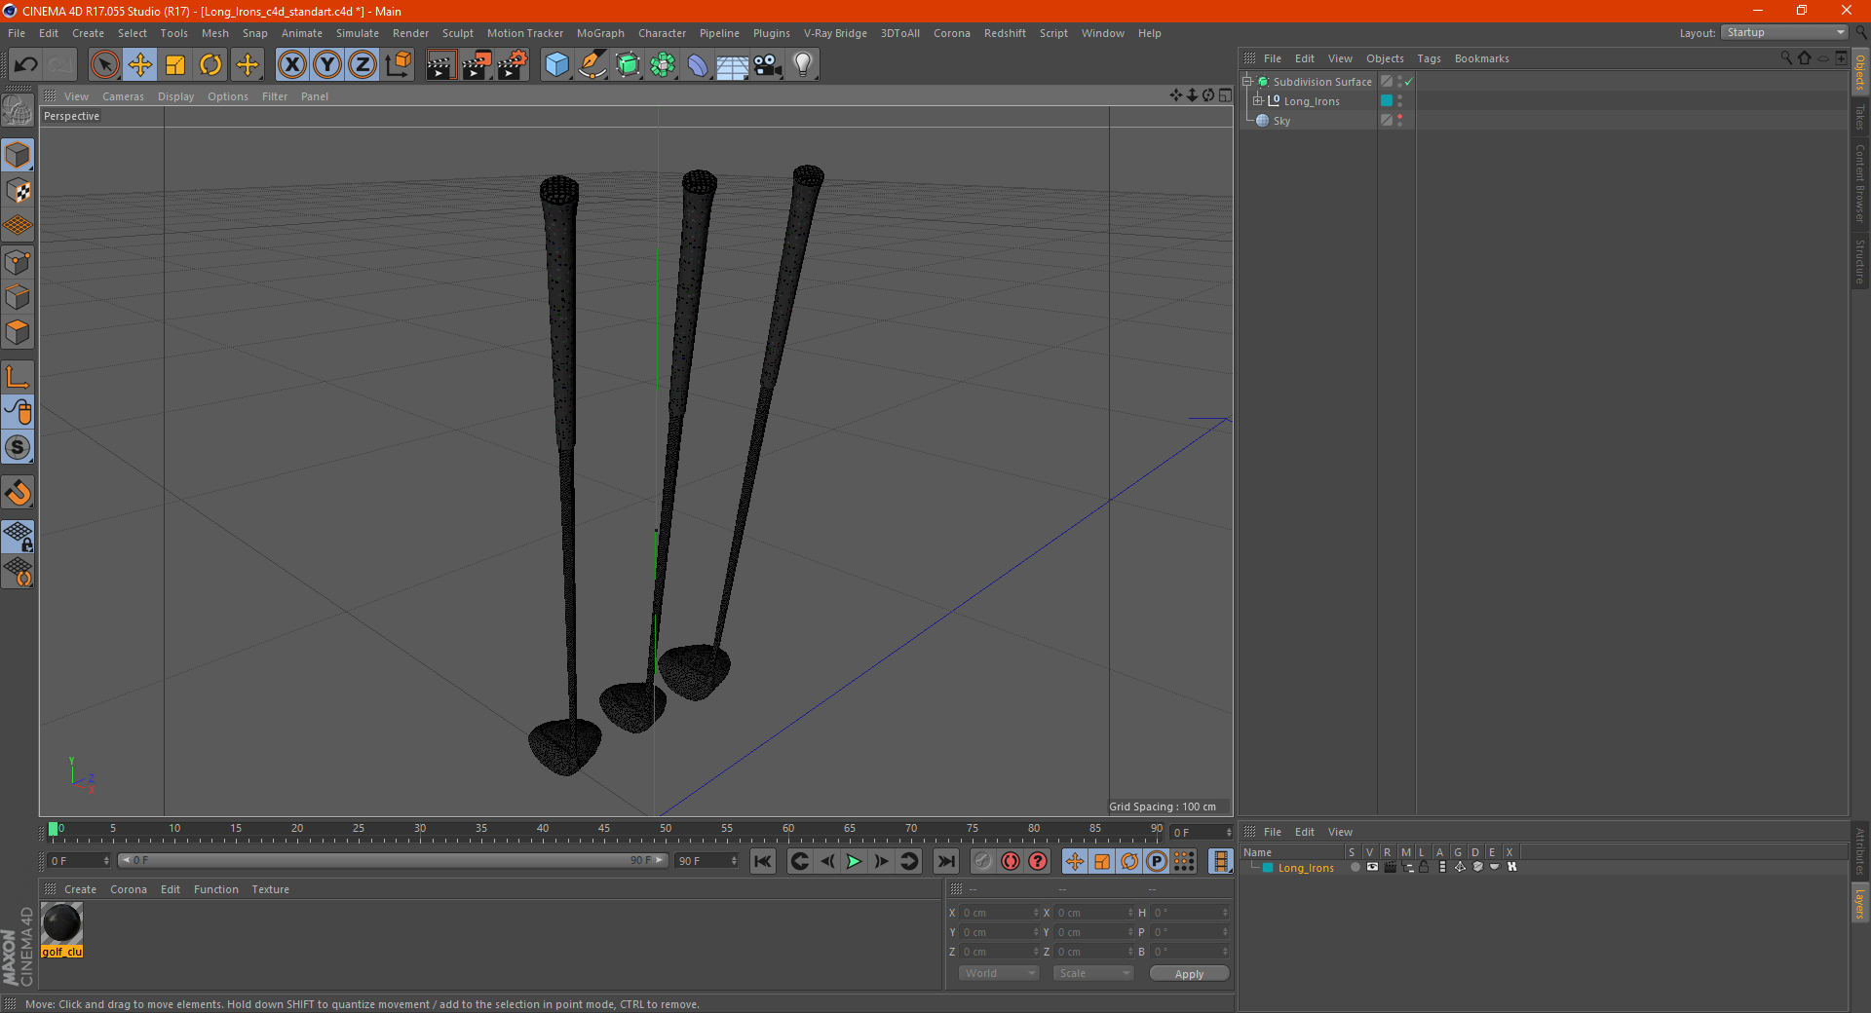The height and width of the screenshot is (1013, 1871).
Task: Activate the Move tool
Action: tap(140, 65)
